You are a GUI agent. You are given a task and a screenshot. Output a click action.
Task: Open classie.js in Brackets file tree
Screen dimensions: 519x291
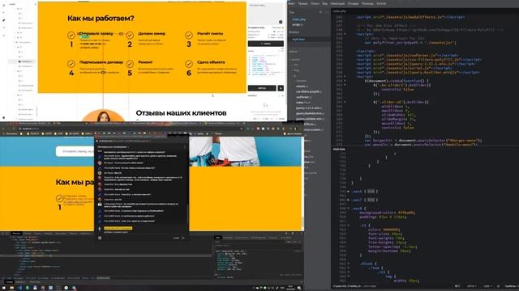pos(302,86)
